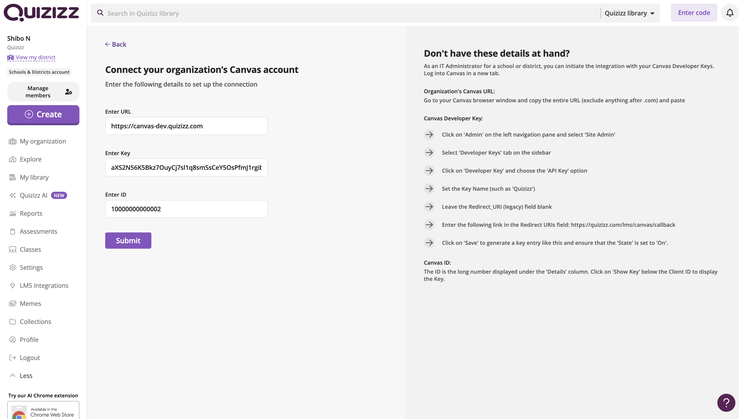This screenshot has width=739, height=419.
Task: Click the Logout door icon
Action: [12, 358]
